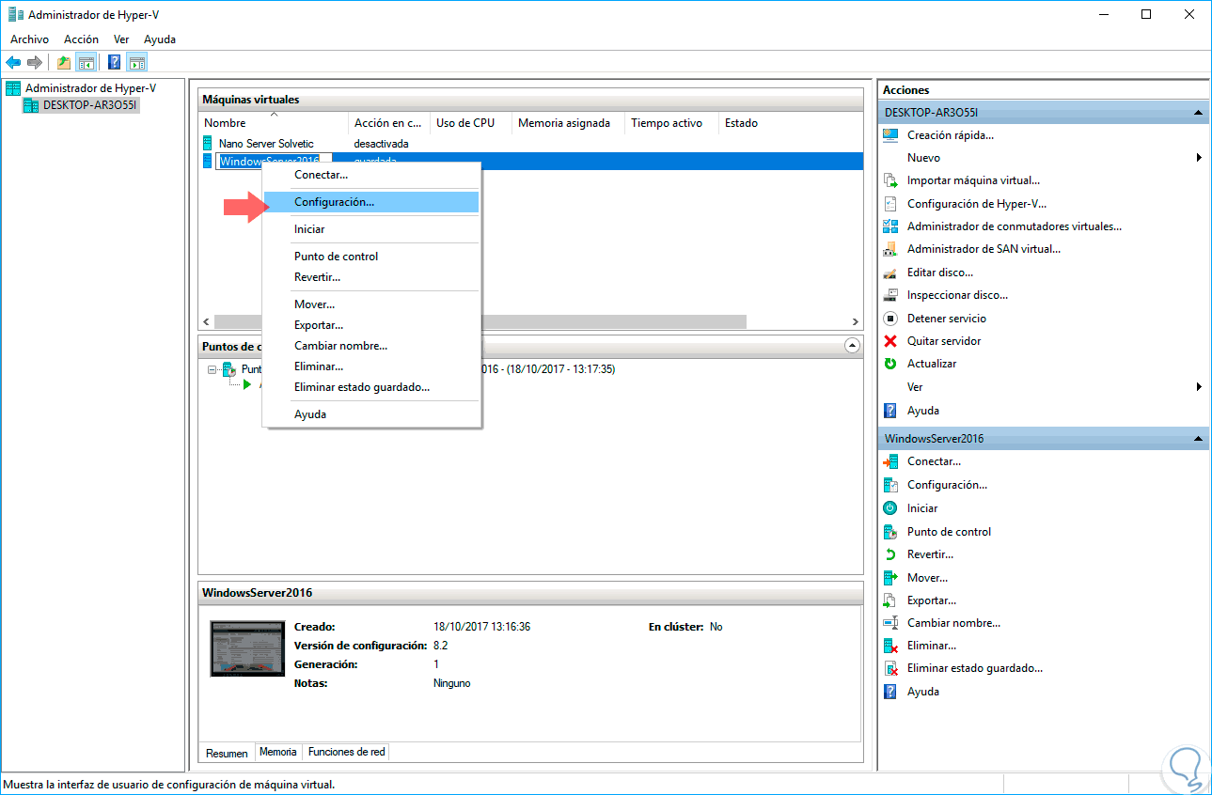Viewport: 1212px width, 795px height.
Task: Collapse the DESKTOP-AR3O55I actions section
Action: tap(1198, 113)
